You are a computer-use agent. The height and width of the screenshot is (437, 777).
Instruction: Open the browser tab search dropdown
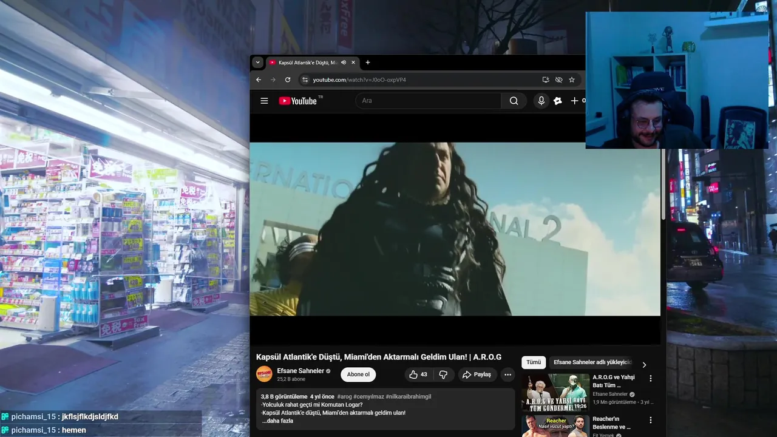[x=257, y=63]
